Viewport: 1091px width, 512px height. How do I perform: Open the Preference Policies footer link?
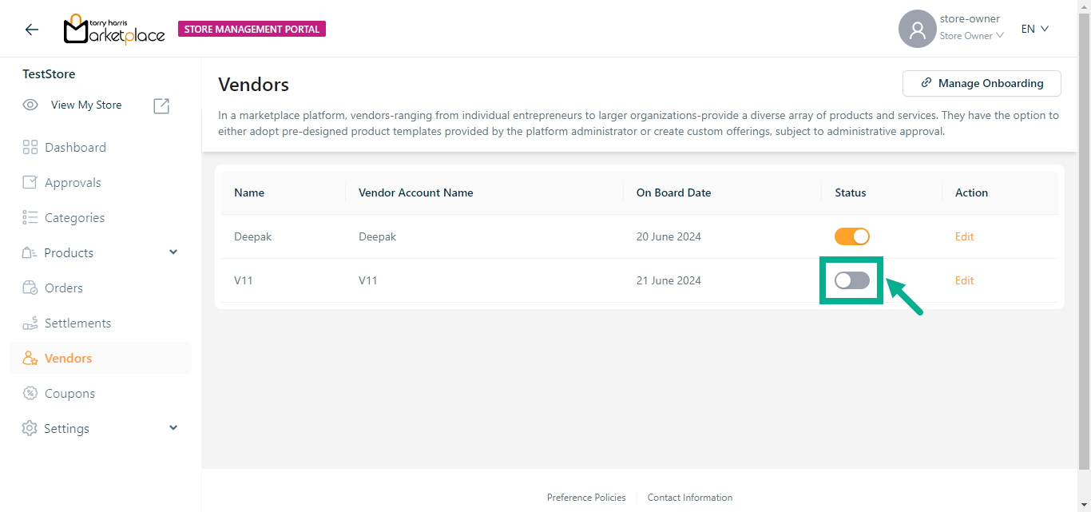(586, 498)
